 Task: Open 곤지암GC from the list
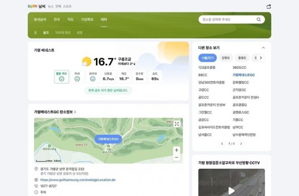tap(239, 90)
